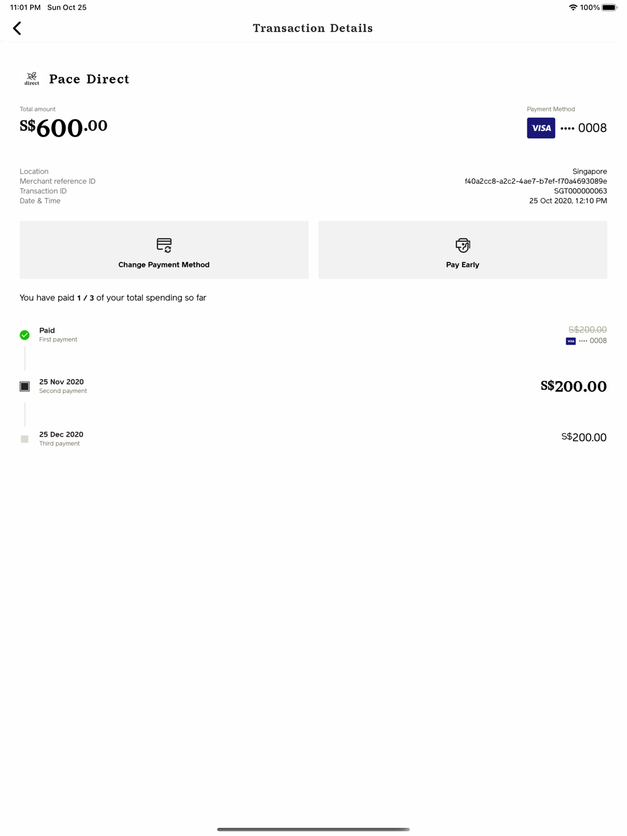
Task: Click the merchant reference ID value
Action: coord(536,181)
